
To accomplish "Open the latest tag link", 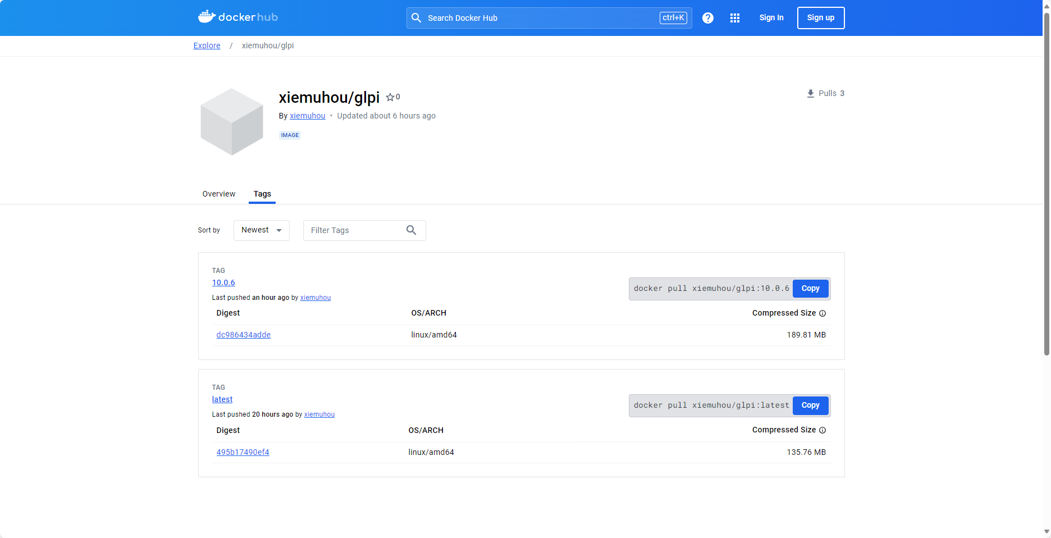I will pyautogui.click(x=222, y=399).
